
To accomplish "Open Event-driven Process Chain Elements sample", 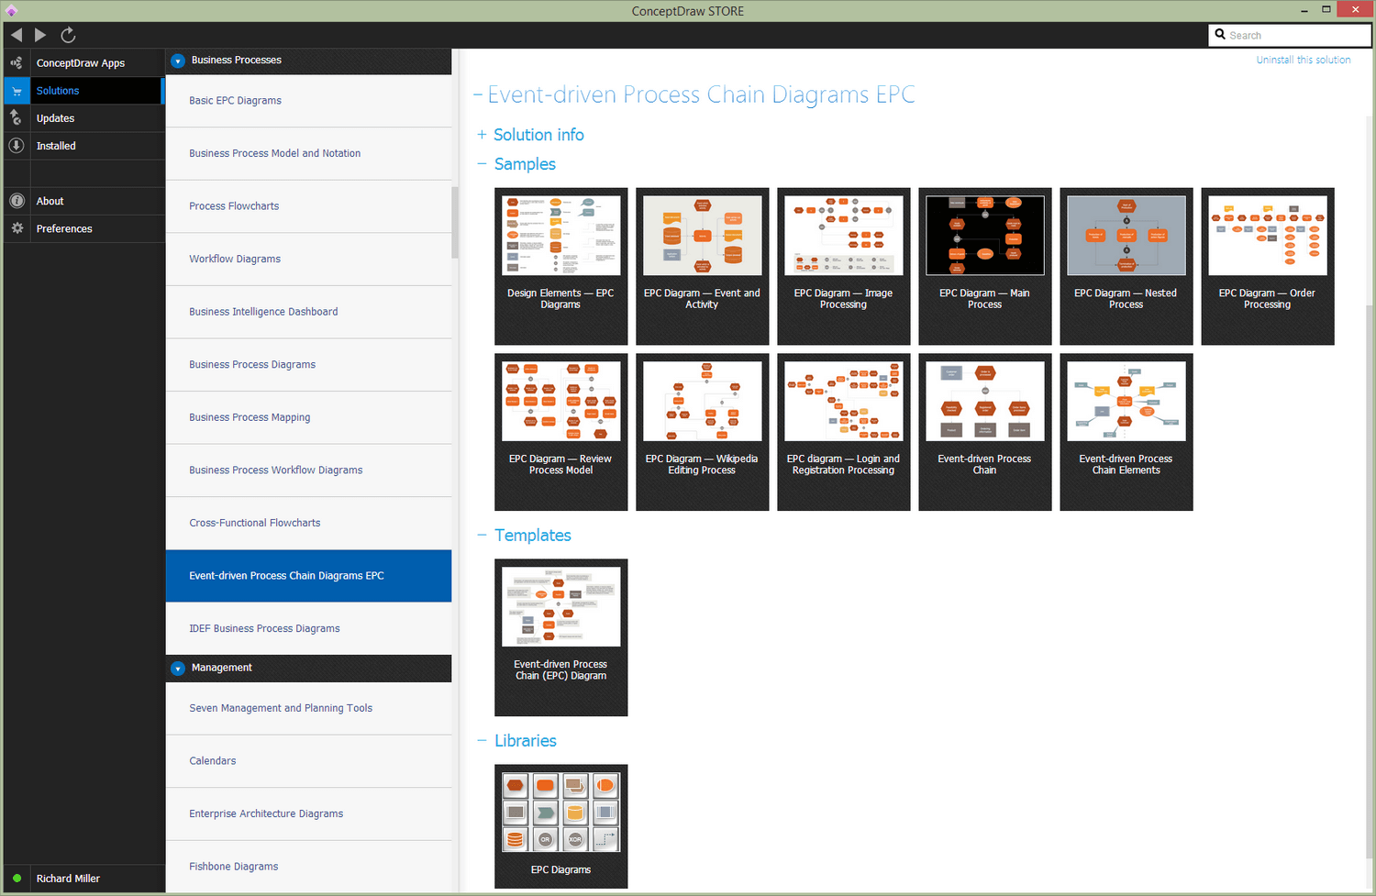I will pos(1126,432).
